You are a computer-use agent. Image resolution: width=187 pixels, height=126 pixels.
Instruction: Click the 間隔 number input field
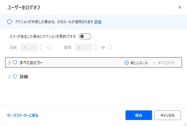pos(84,47)
